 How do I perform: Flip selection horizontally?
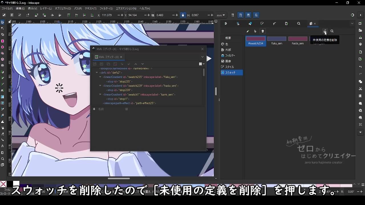[x=52, y=15]
